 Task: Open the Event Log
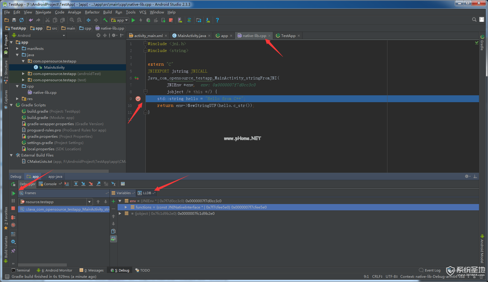(x=430, y=270)
